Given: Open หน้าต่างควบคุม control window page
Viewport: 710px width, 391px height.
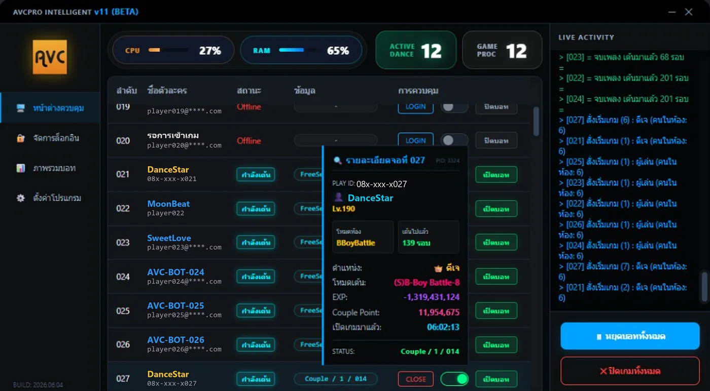Looking at the screenshot, I should pos(50,108).
